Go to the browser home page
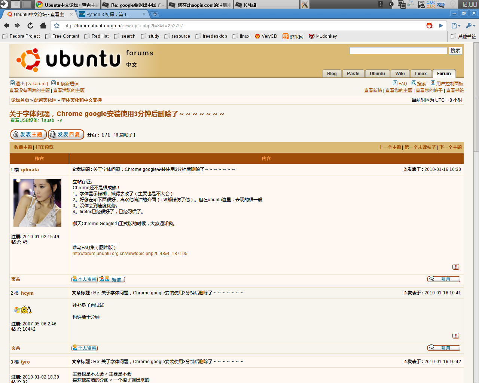479x383 pixels. (x=43, y=25)
